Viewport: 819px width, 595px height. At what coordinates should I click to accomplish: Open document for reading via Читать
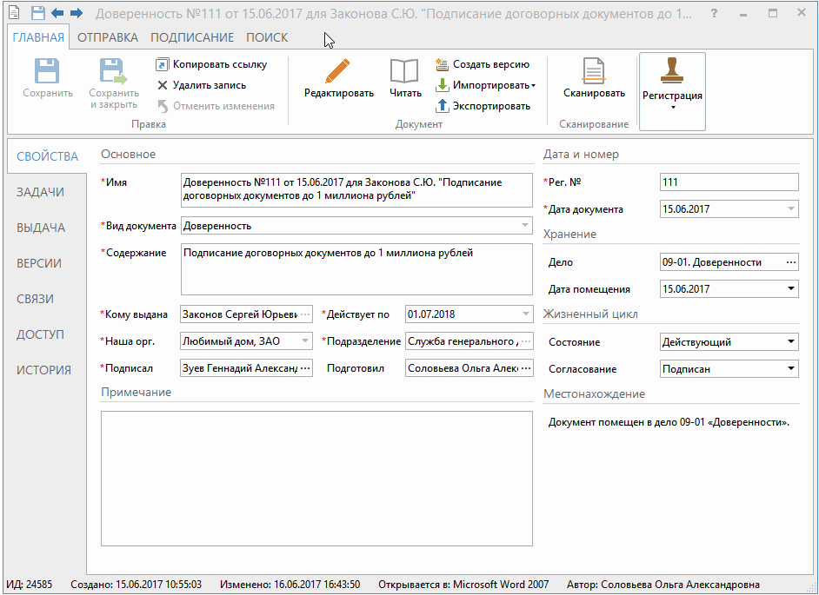pos(405,71)
